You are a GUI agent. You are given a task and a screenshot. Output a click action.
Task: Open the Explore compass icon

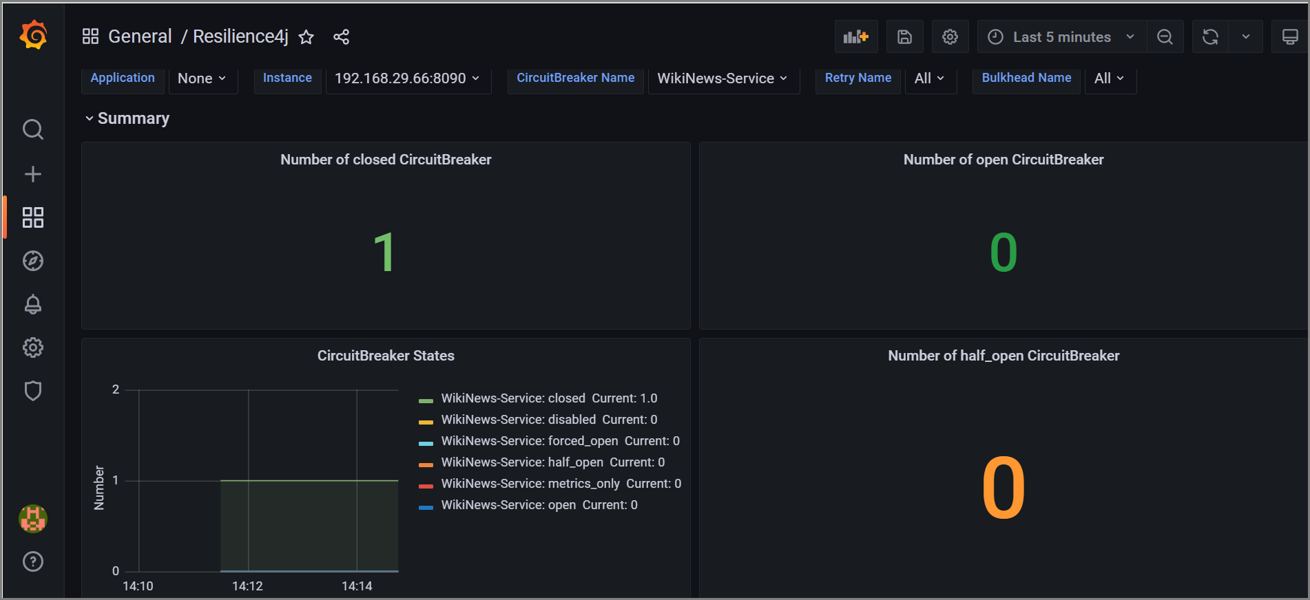(33, 261)
